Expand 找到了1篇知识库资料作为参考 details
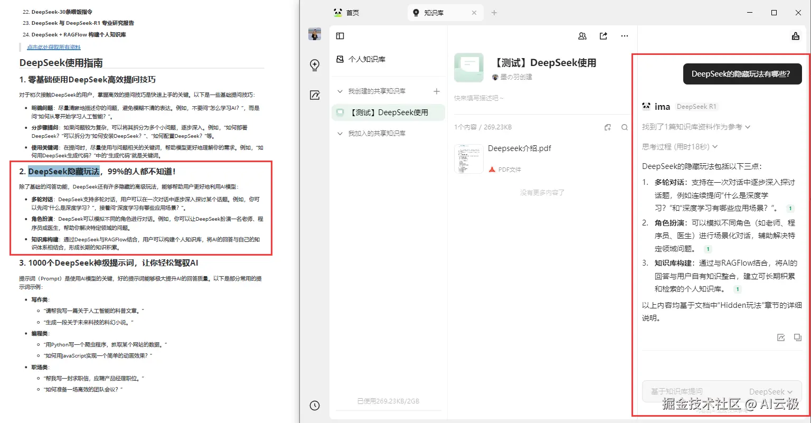The width and height of the screenshot is (811, 423). [696, 127]
